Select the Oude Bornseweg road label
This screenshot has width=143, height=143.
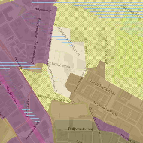pos(95,120)
